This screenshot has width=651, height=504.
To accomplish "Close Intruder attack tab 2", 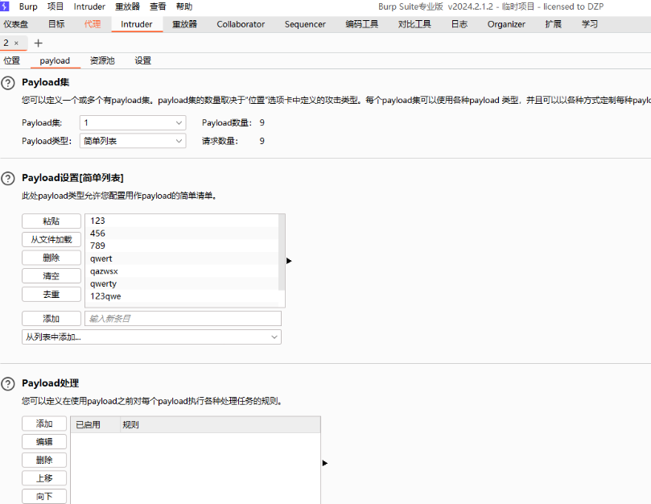I will coord(16,43).
